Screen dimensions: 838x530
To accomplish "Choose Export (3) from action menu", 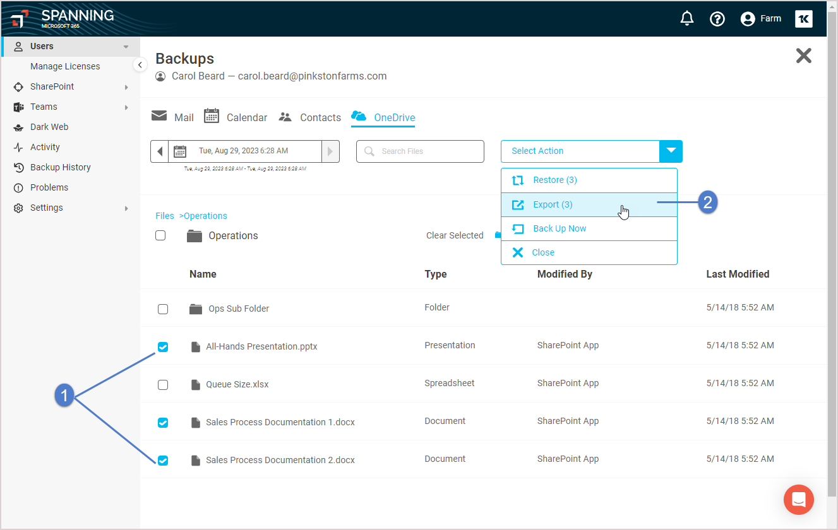I will point(553,204).
